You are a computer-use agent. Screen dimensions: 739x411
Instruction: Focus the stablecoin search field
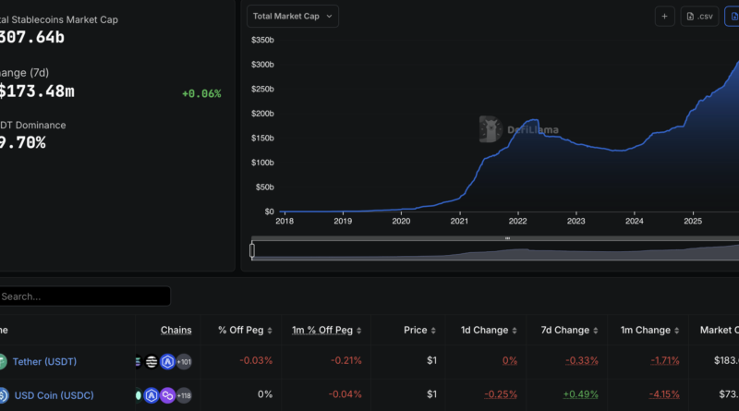click(83, 296)
